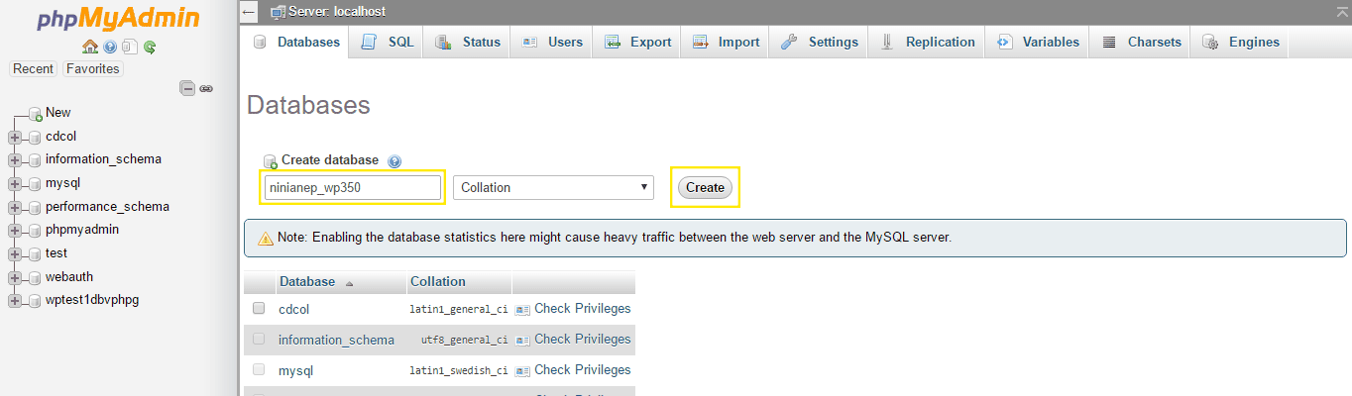Viewport: 1352px width, 396px height.
Task: Expand the webauth tree node
Action: (x=14, y=278)
